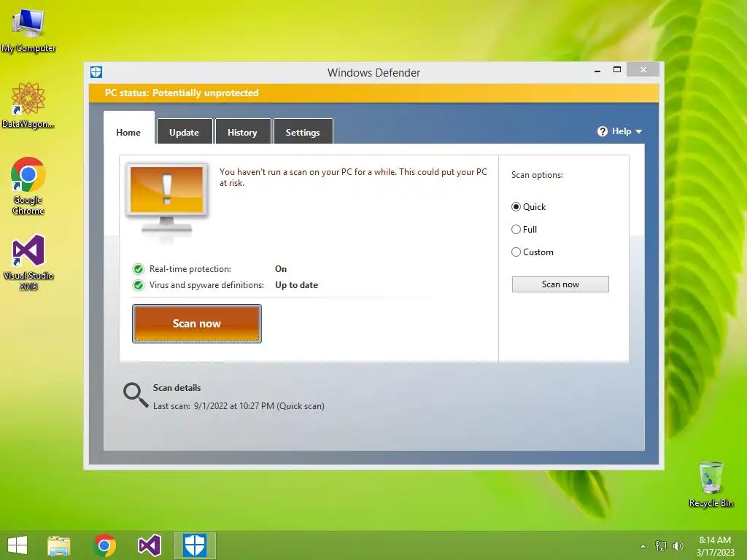Screen dimensions: 747x560
Task: Open Chrome from the taskbar
Action: (x=104, y=545)
